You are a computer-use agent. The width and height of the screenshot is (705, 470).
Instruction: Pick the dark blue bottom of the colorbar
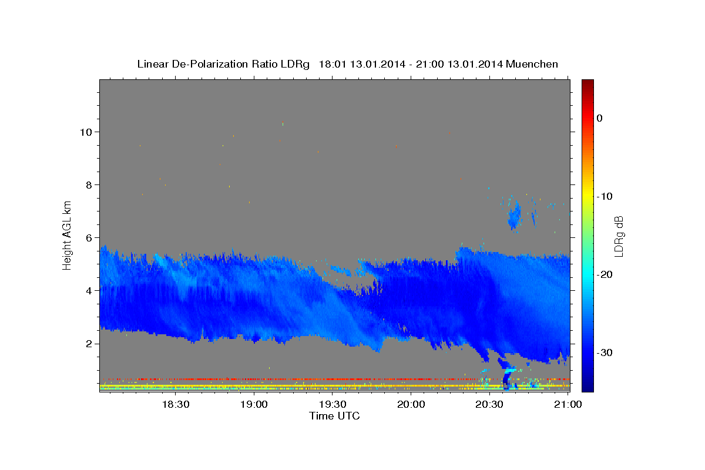point(587,385)
